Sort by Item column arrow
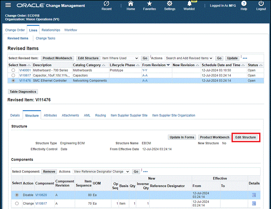This screenshot has height=209, width=271. point(29,65)
